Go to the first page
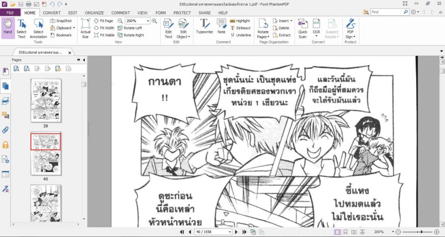 tap(182, 232)
